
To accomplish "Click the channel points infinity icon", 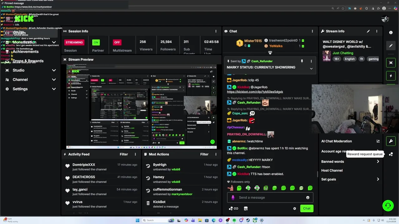I will click(x=233, y=208).
